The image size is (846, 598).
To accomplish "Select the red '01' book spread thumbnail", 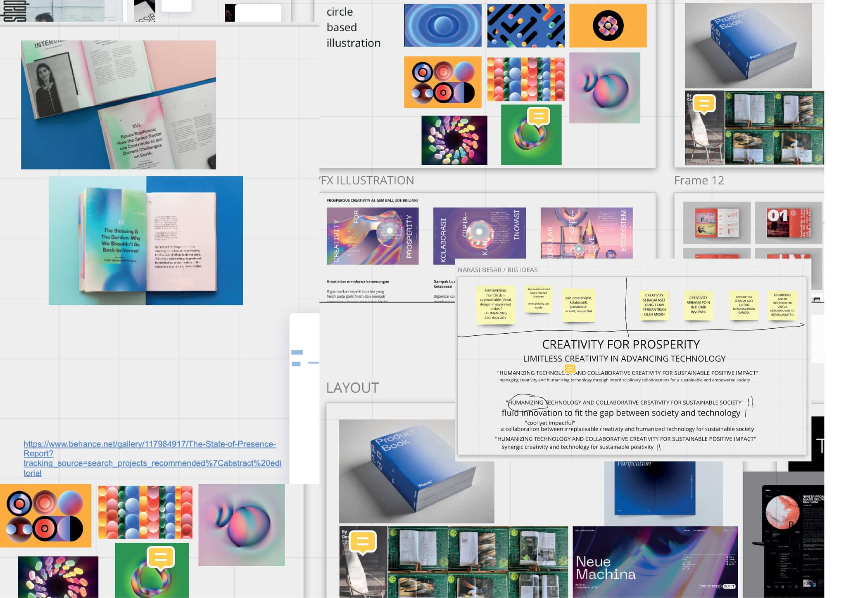I will tap(789, 223).
